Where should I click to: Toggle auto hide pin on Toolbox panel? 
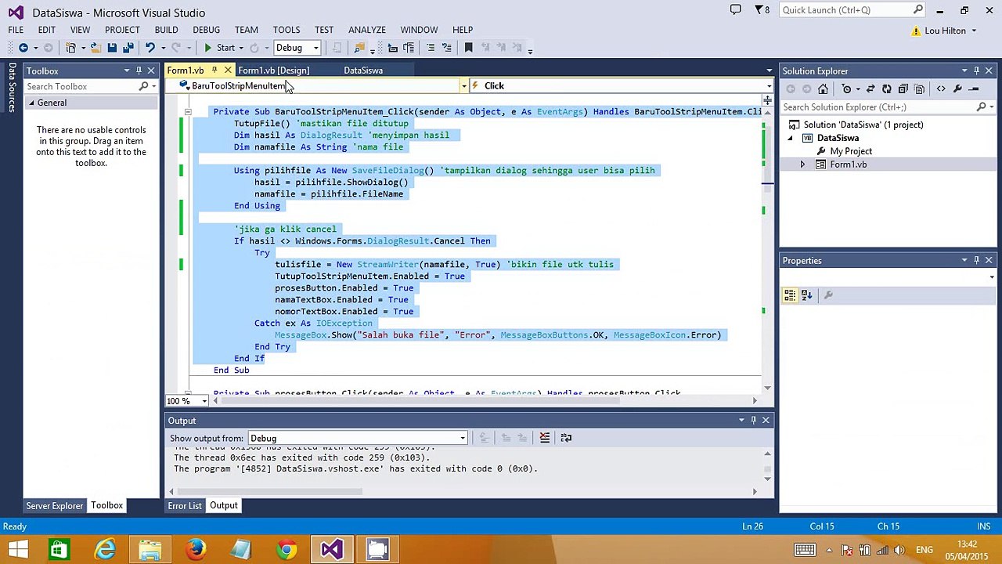[139, 70]
